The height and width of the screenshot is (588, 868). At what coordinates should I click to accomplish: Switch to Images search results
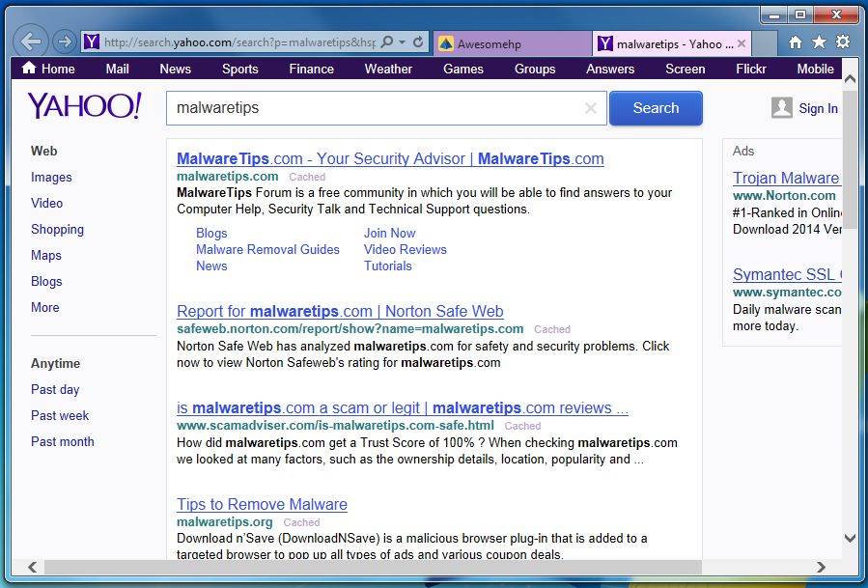click(51, 177)
